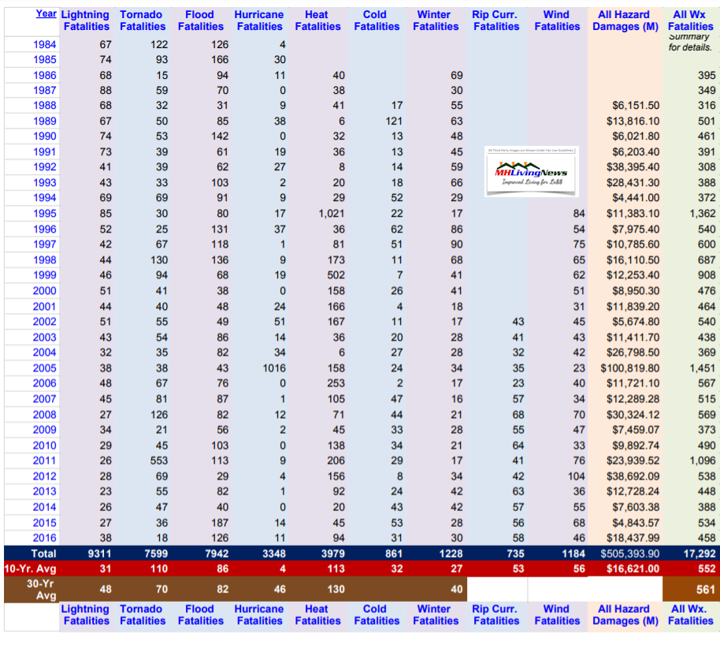Open the bottom Lightning Fatalities footer link
The image size is (720, 664).
(86, 615)
